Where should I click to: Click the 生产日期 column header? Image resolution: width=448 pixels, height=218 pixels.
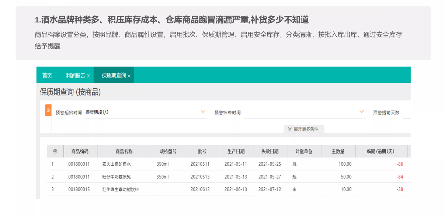tap(236, 151)
